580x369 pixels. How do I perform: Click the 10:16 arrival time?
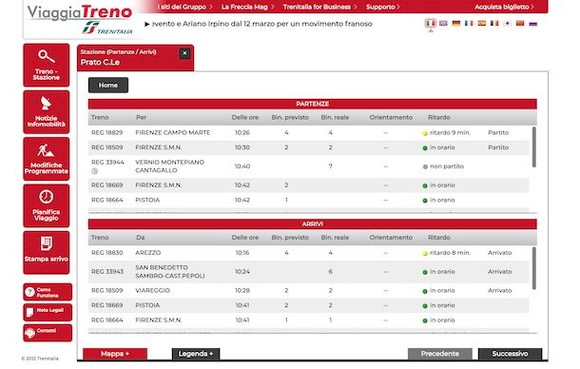point(242,253)
